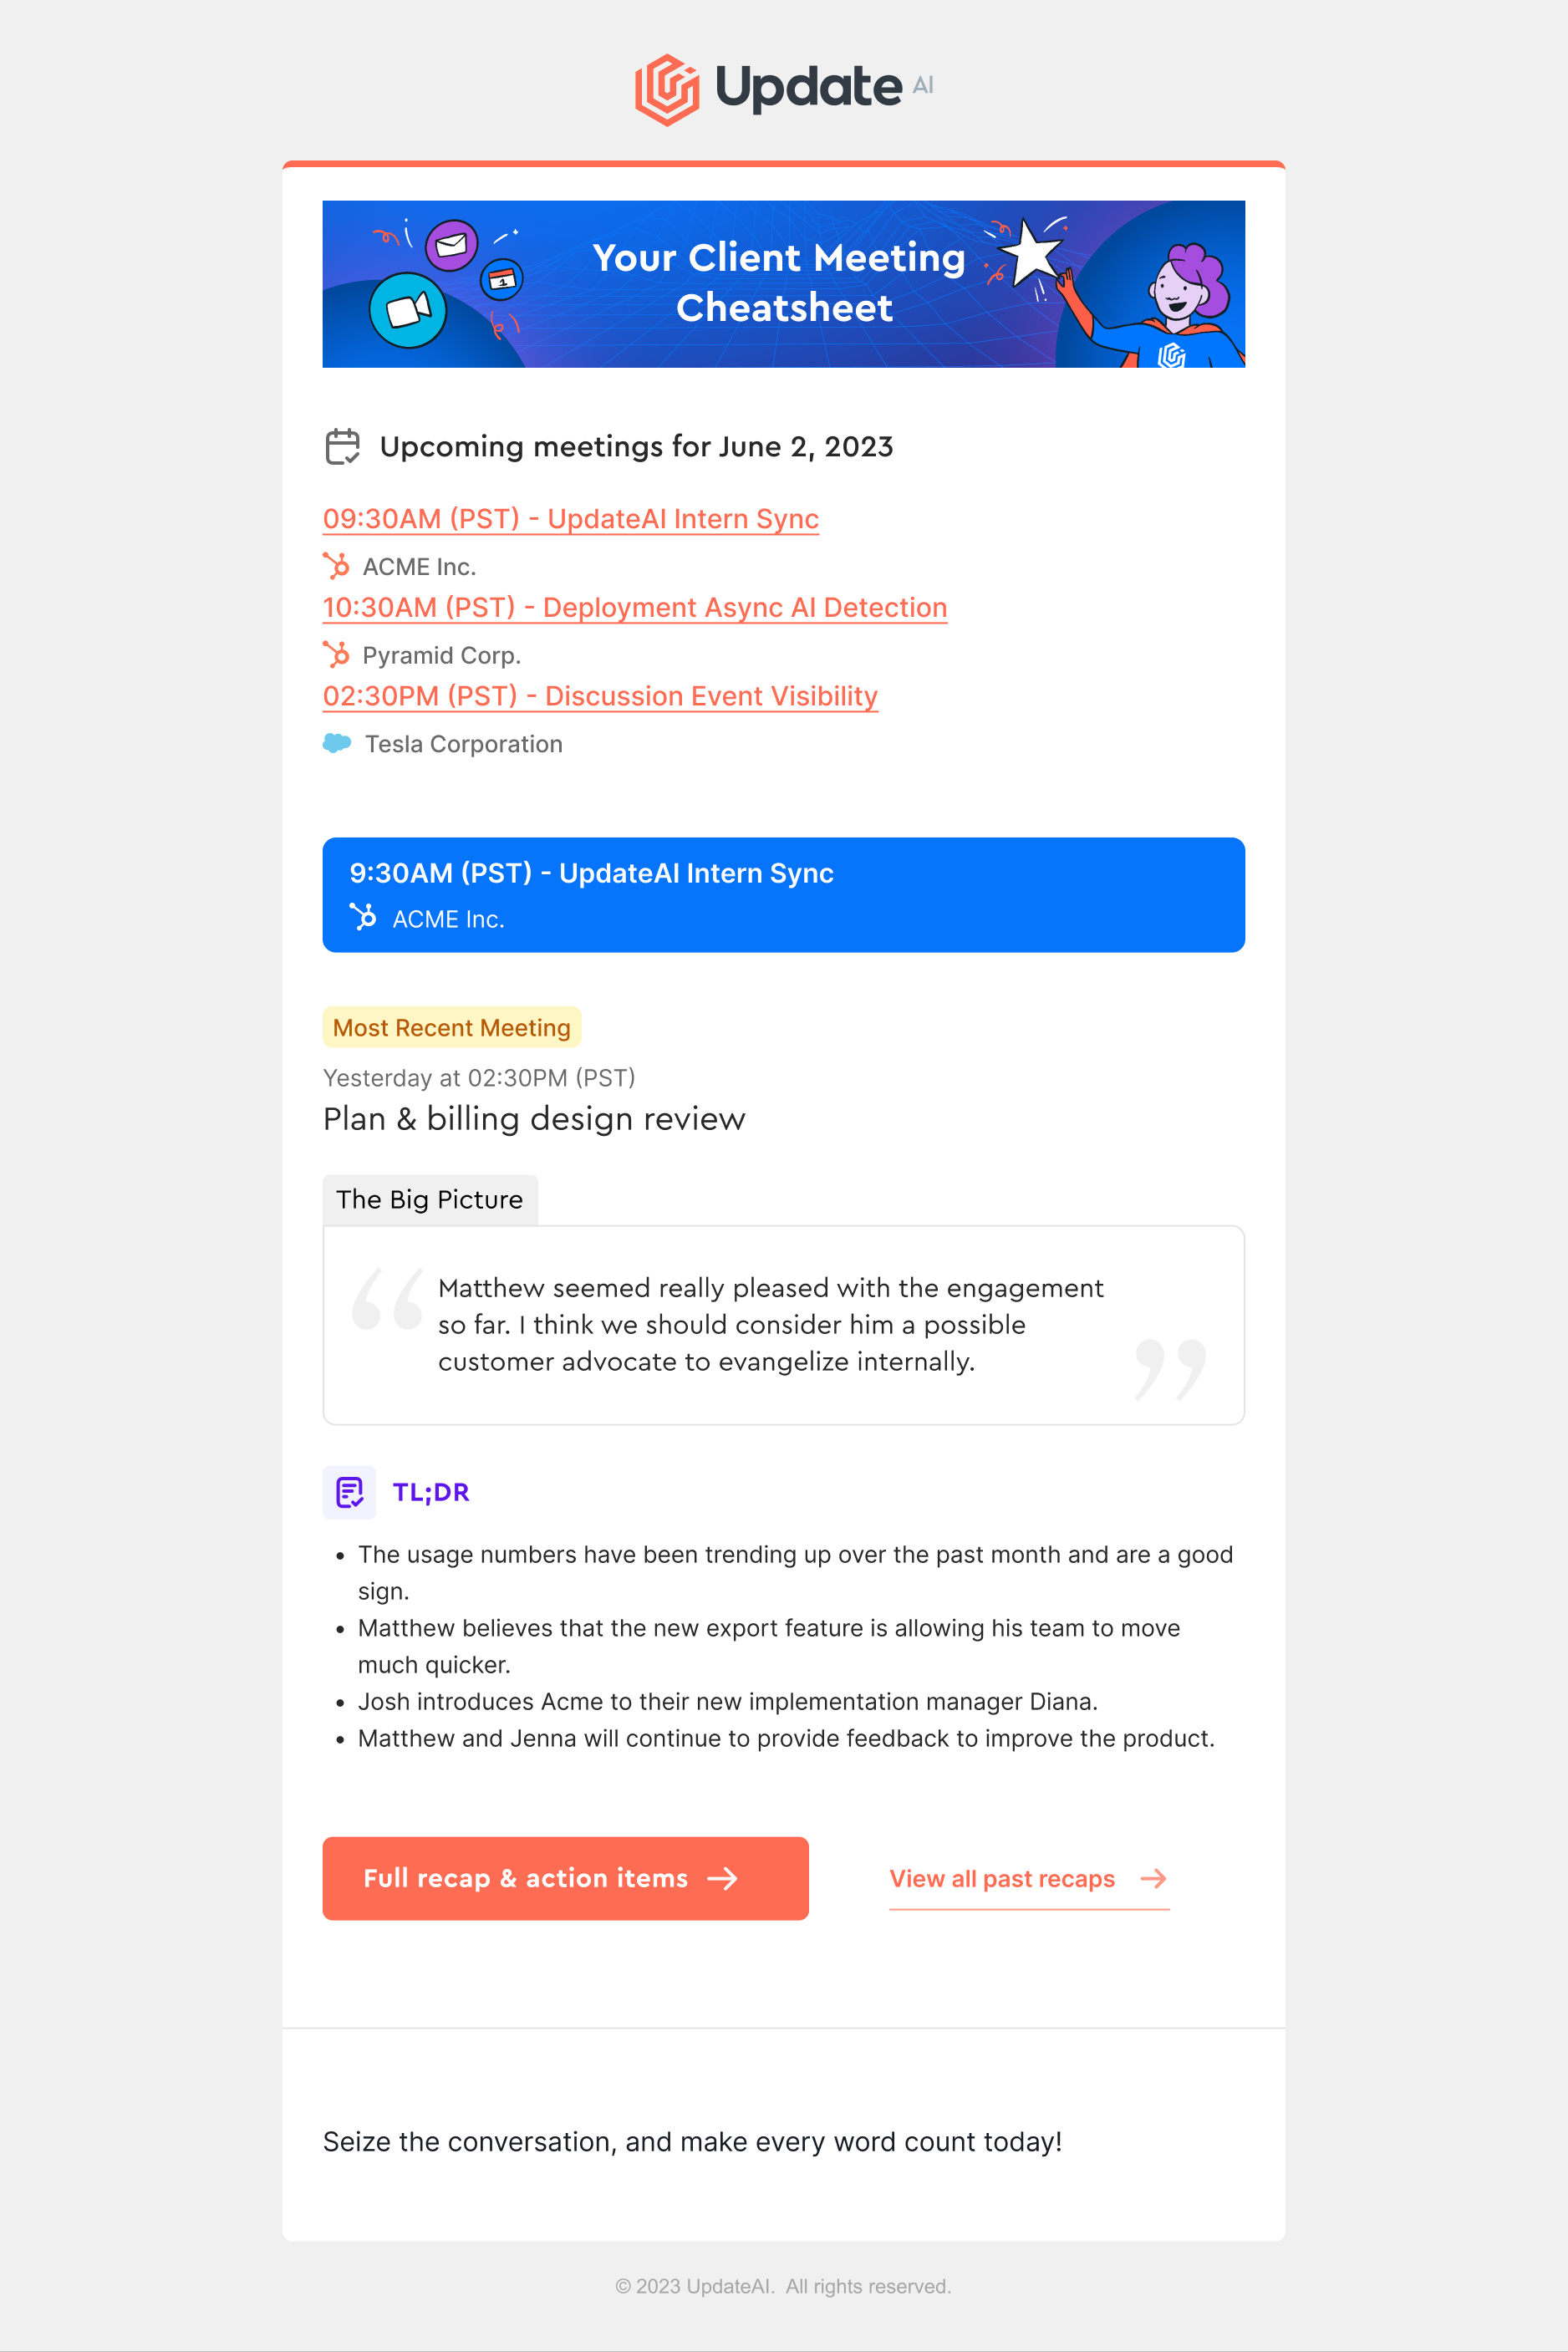
Task: Open the View all past recaps link
Action: (1002, 1879)
